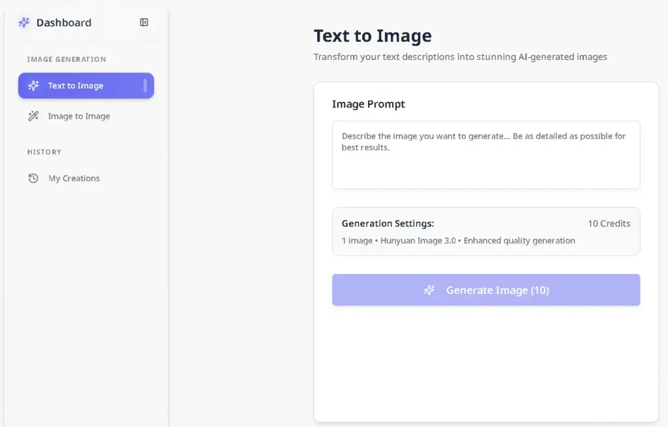Click the Dashboard title text
The image size is (668, 427).
tap(64, 23)
